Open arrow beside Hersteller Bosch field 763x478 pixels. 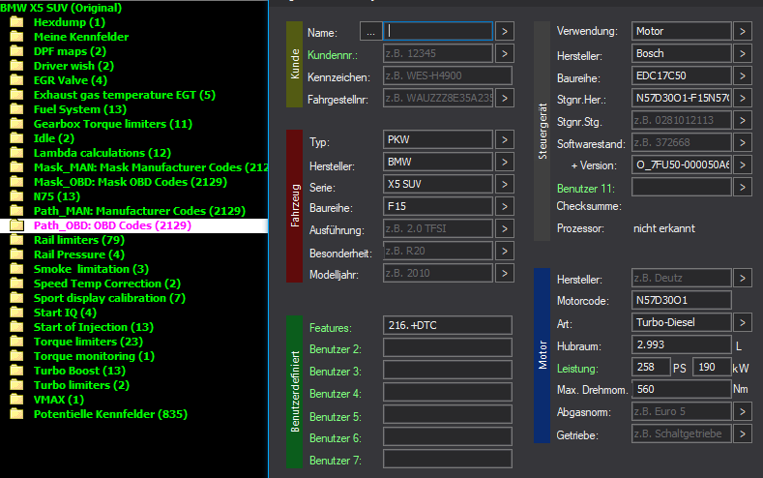[743, 53]
